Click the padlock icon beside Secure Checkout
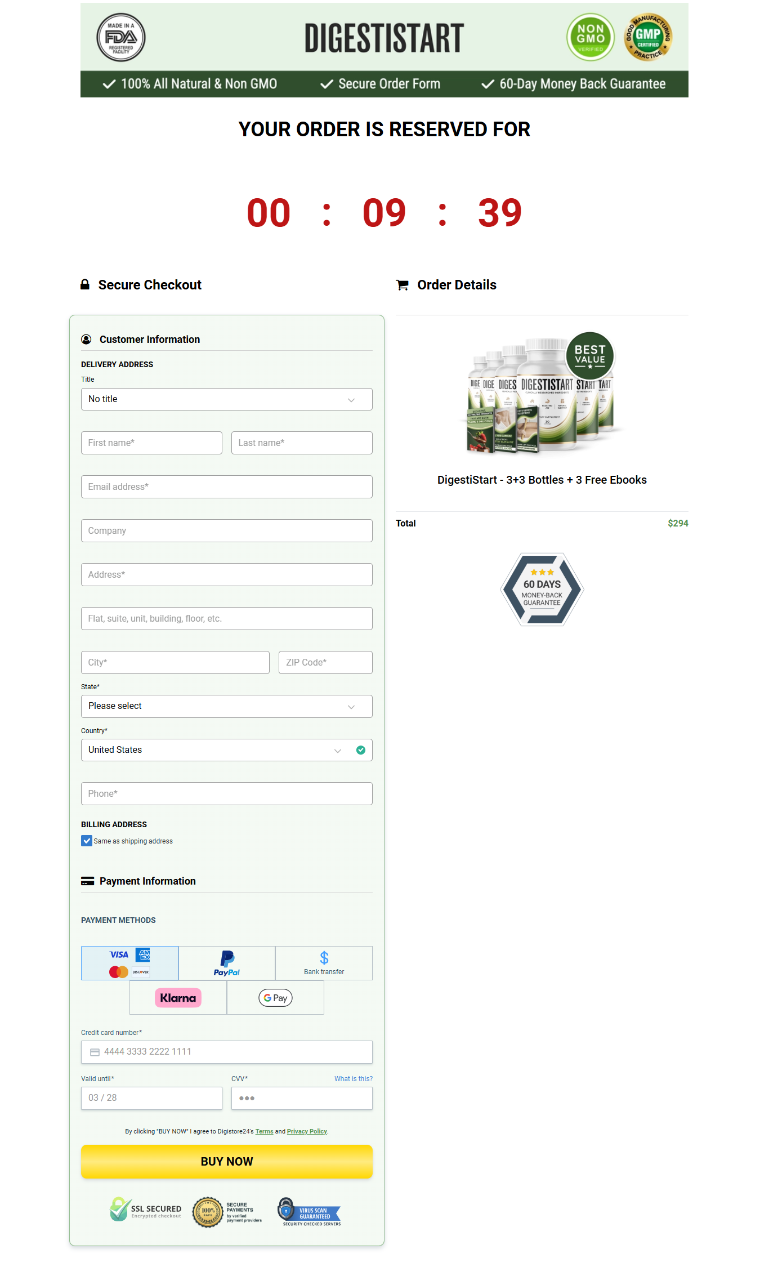 click(85, 284)
